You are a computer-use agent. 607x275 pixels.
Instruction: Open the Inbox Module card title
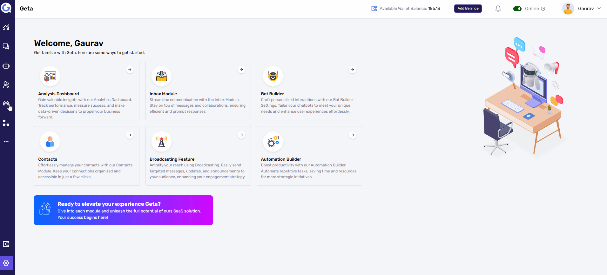click(x=163, y=94)
